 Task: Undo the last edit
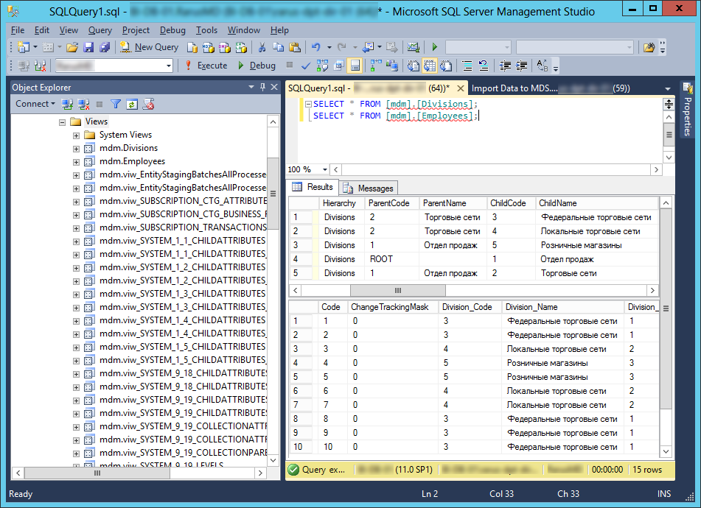tap(316, 47)
